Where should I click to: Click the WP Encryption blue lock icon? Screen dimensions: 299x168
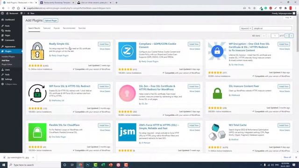[217, 51]
